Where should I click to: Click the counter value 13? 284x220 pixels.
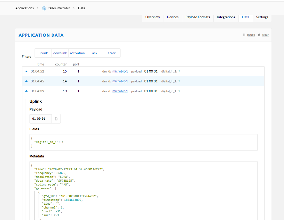click(x=65, y=91)
